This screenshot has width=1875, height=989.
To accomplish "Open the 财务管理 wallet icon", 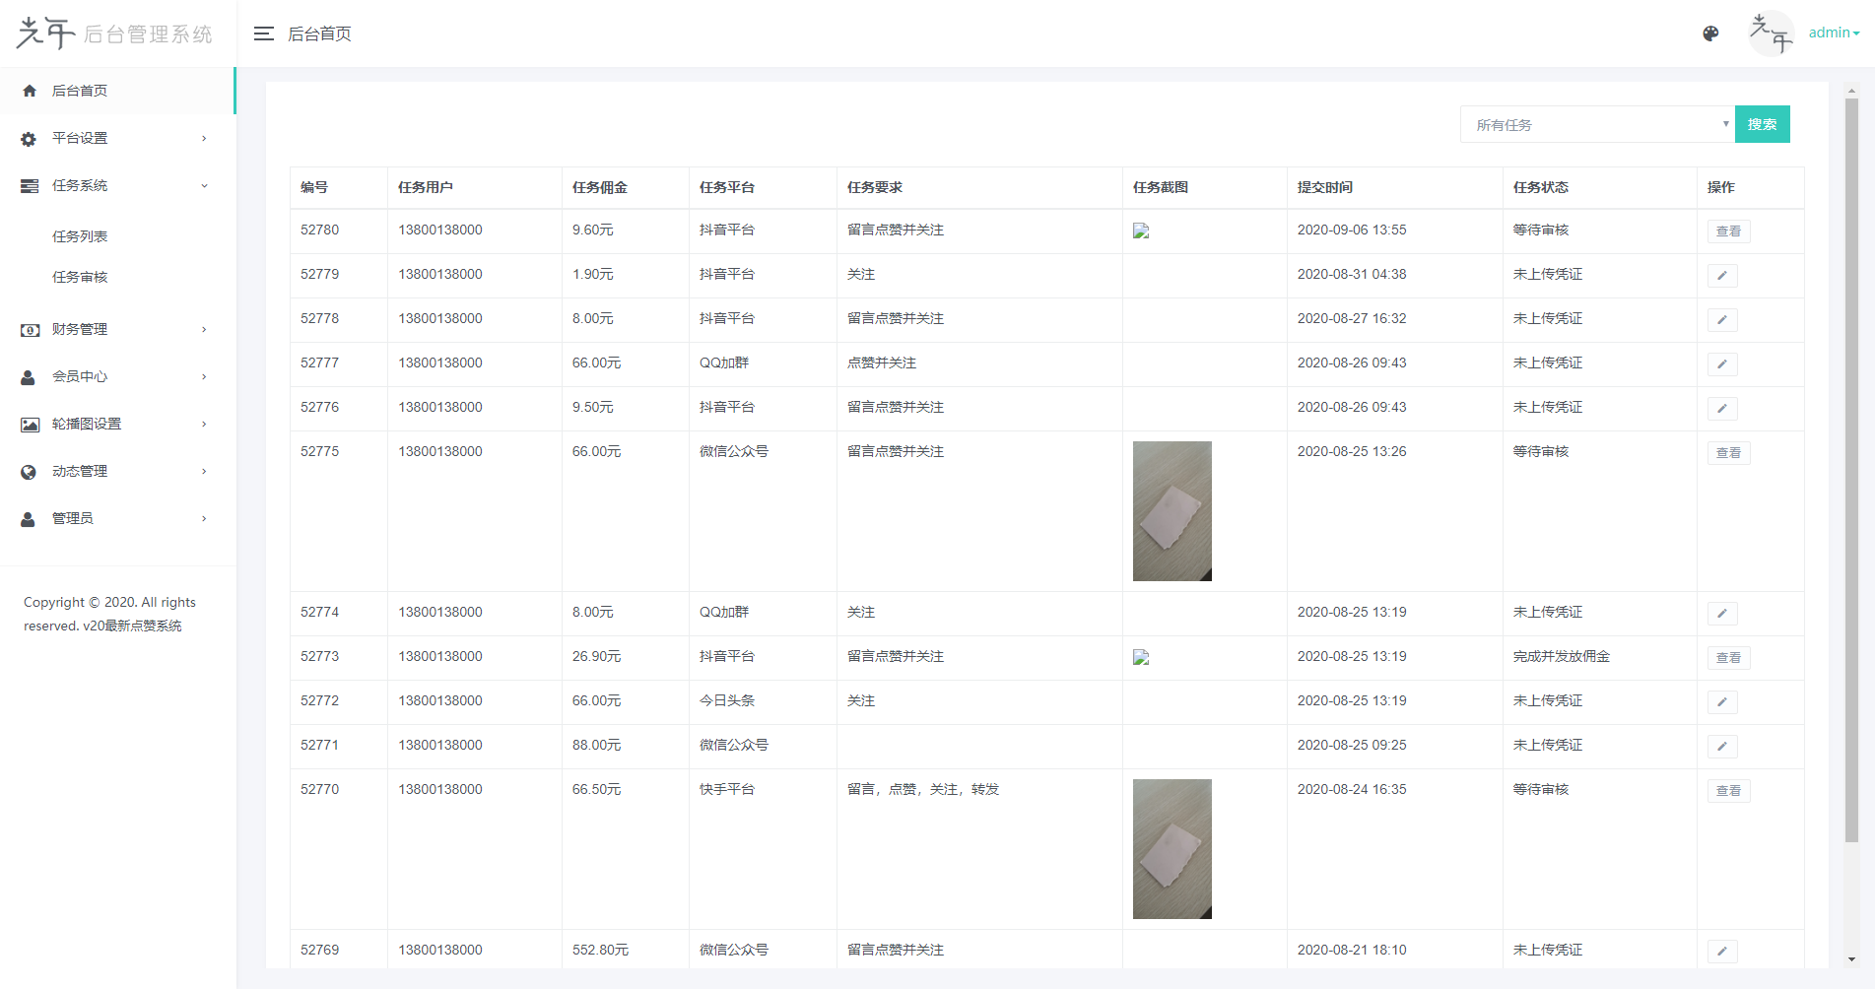I will click(30, 329).
